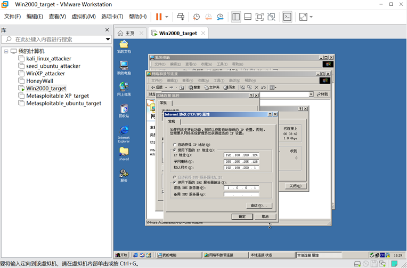The width and height of the screenshot is (407, 268).
Task: Click the 默认网关 input field
Action: coord(241,168)
